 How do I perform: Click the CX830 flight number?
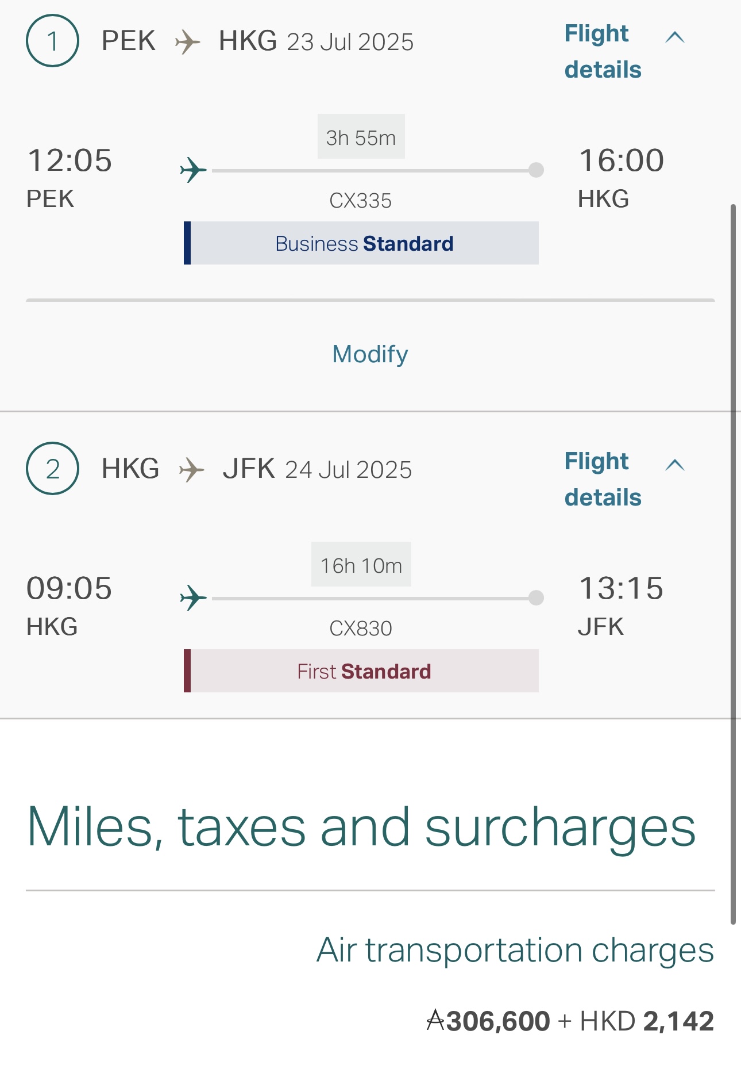tap(361, 629)
